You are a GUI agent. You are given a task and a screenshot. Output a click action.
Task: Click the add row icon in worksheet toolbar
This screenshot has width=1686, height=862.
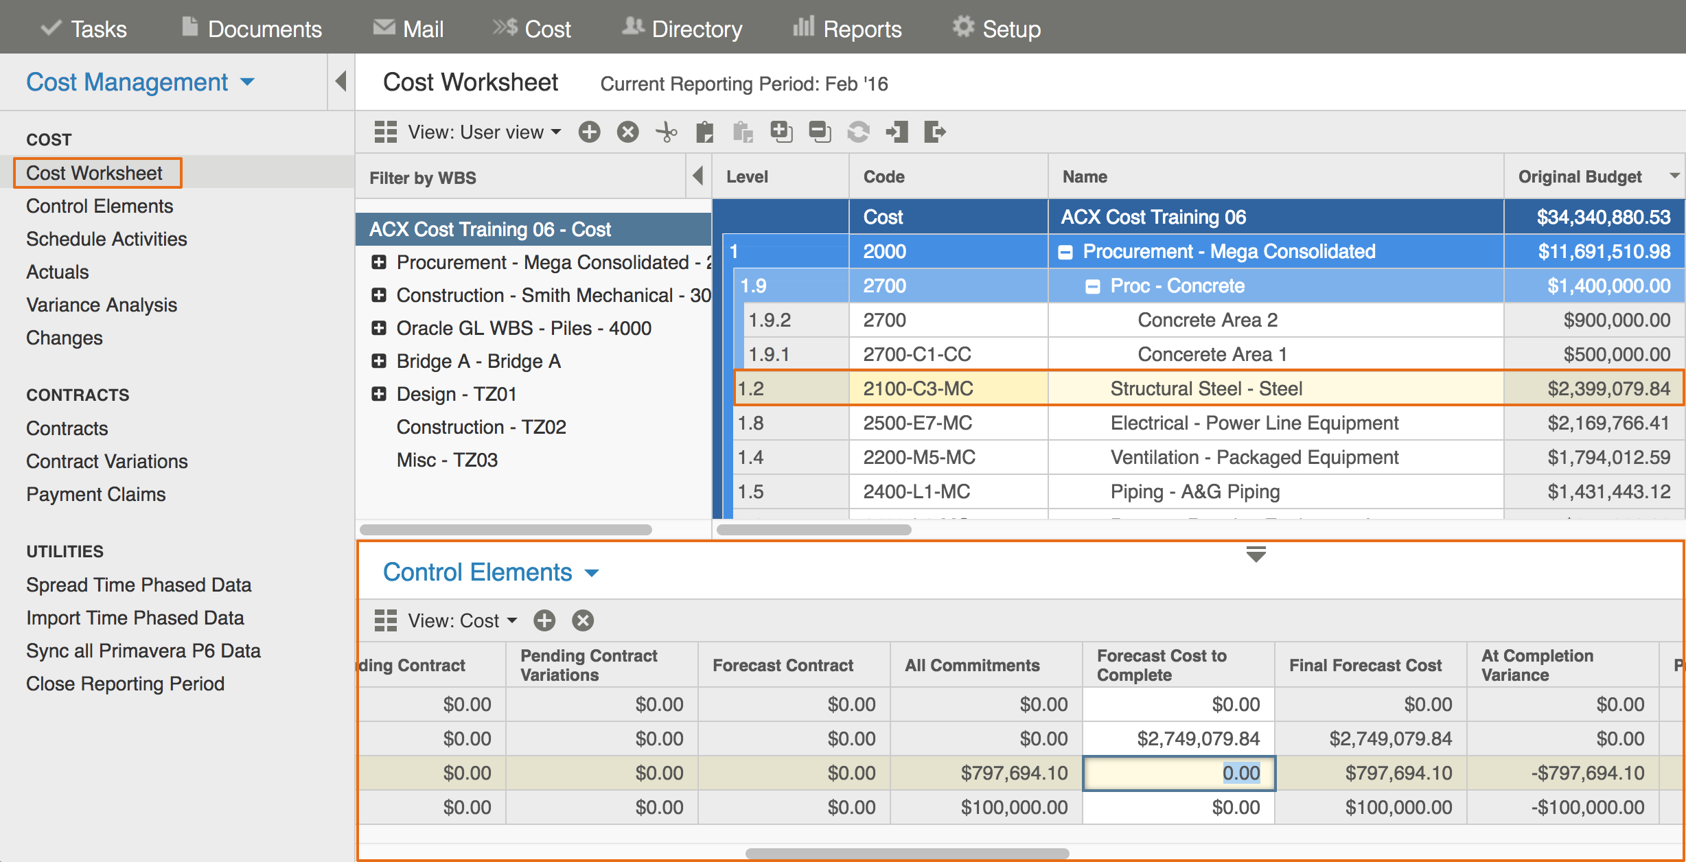coord(589,132)
